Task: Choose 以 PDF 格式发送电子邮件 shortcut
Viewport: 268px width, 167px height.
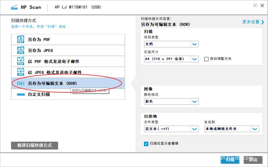Action: (x=68, y=61)
